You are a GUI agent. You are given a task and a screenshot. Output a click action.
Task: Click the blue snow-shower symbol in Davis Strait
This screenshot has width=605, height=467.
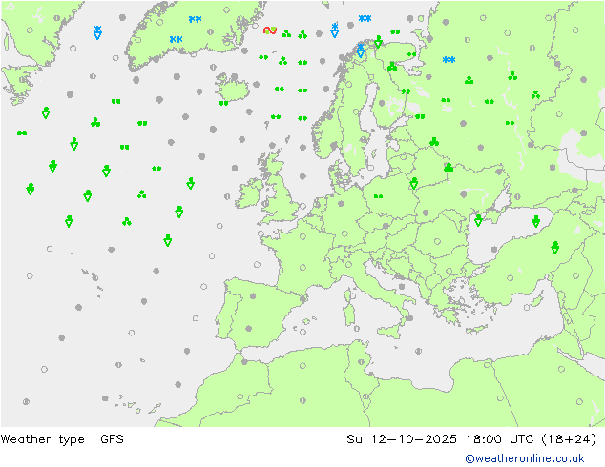point(97,32)
